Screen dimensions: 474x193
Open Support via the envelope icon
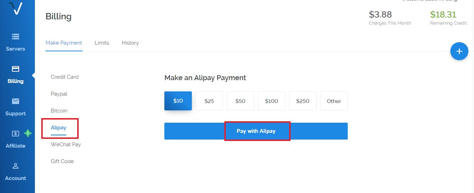tap(16, 101)
